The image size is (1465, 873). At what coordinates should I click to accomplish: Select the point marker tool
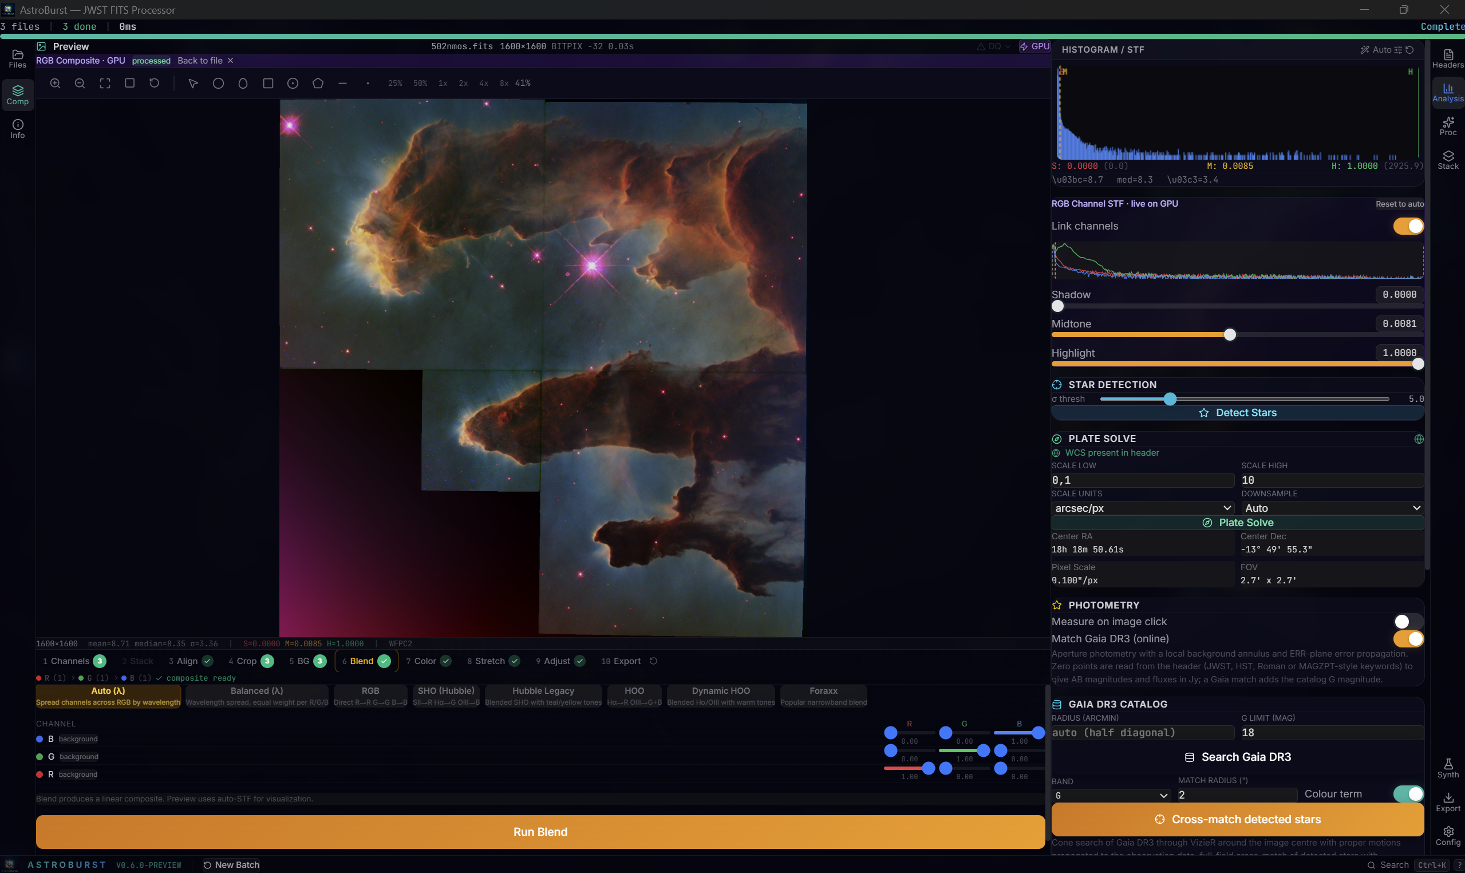point(368,84)
